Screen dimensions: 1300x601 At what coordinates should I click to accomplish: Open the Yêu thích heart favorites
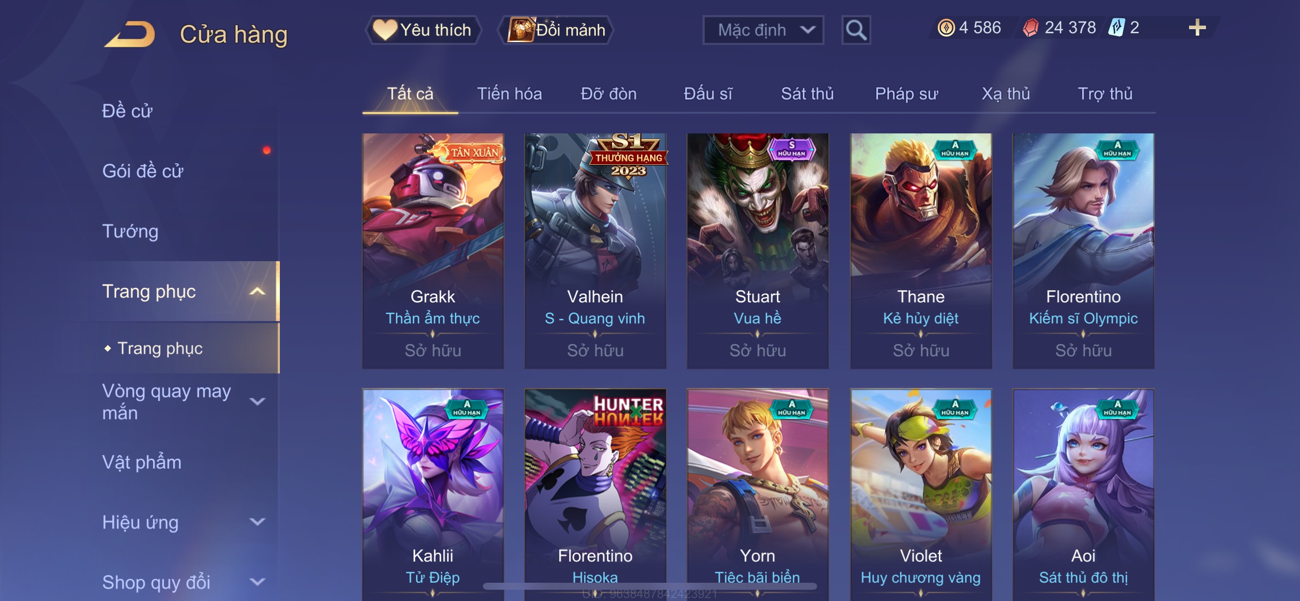[423, 30]
